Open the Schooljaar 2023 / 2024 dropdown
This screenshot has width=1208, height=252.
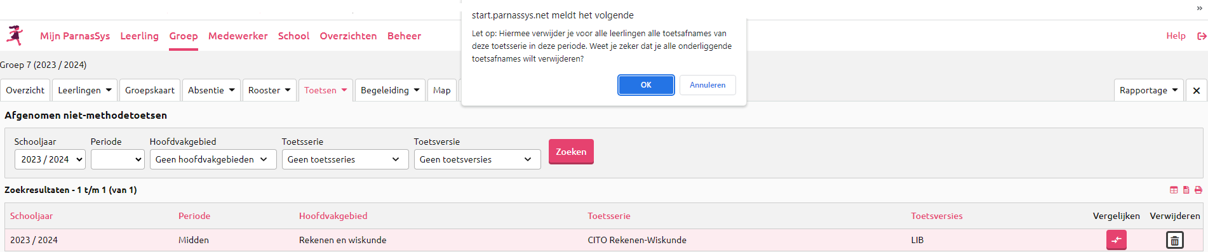[50, 159]
